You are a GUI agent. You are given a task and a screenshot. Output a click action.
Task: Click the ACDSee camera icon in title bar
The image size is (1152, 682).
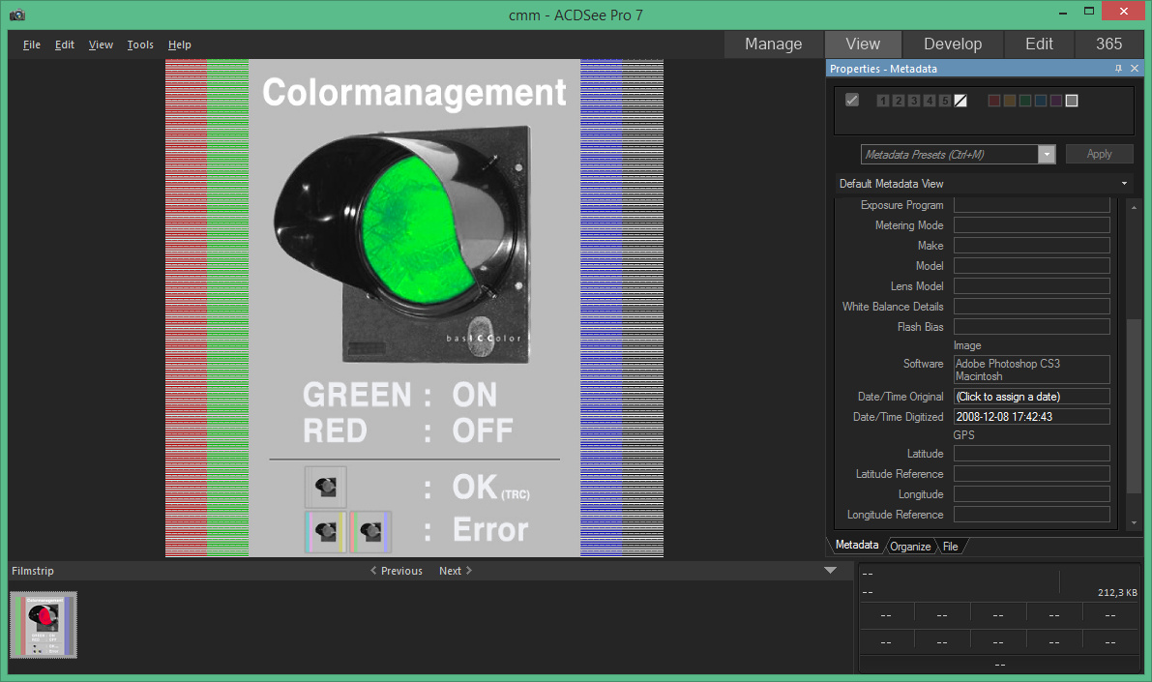pos(16,15)
